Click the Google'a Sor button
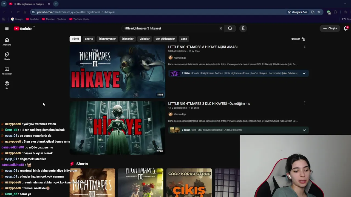The height and width of the screenshot is (197, 351). 298,12
